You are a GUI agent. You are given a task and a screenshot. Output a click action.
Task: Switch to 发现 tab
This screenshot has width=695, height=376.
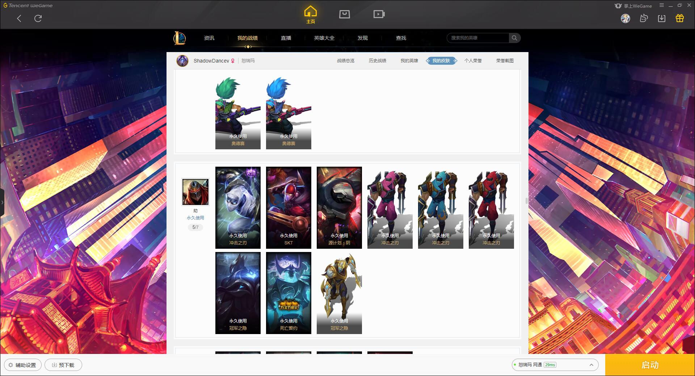pos(363,38)
